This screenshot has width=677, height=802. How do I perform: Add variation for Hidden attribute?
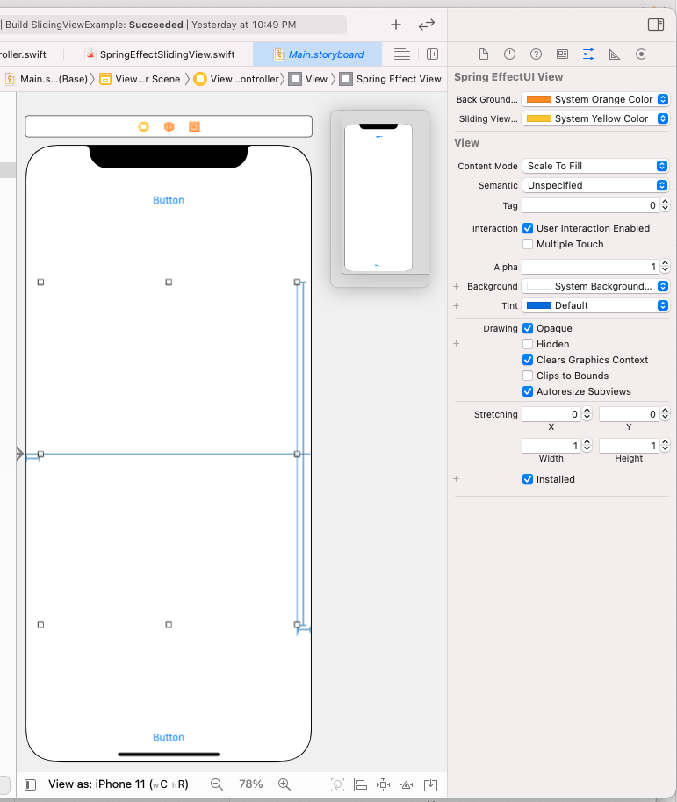click(457, 344)
